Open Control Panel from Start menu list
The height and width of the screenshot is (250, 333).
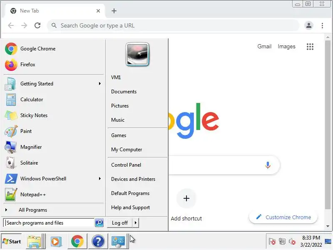(126, 165)
